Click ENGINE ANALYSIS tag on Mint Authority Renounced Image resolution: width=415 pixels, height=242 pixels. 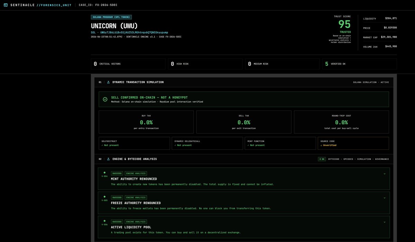[x=136, y=173]
